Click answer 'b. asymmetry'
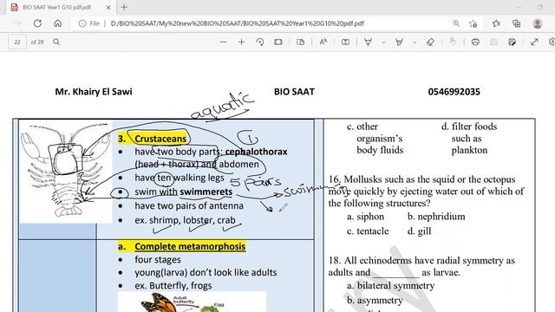 375,301
